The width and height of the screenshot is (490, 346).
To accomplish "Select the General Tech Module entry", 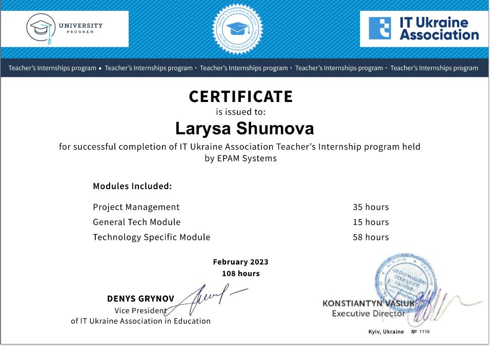I will tap(137, 222).
